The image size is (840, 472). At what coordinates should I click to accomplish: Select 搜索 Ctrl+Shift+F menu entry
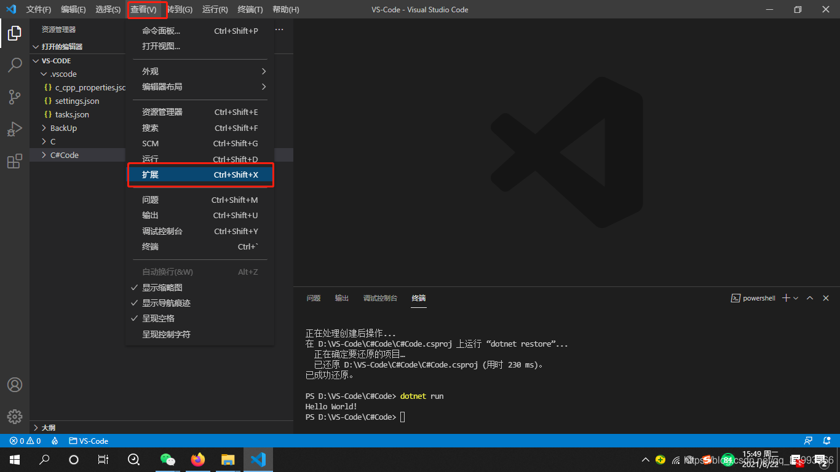pyautogui.click(x=200, y=128)
